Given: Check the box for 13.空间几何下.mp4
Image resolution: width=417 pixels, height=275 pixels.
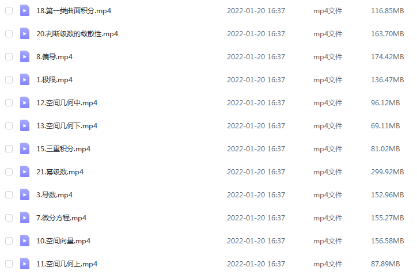Looking at the screenshot, I should coord(9,125).
